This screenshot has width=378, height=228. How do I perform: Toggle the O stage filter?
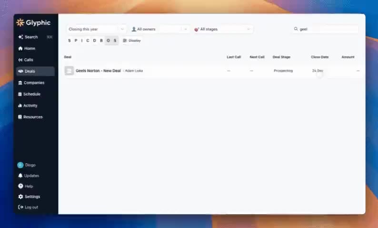(x=108, y=40)
